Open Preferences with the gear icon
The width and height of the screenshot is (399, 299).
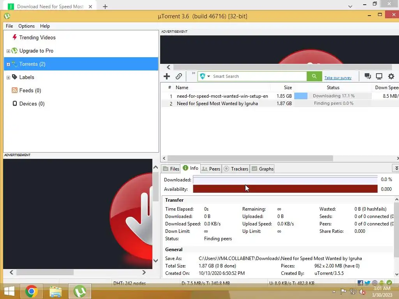(x=391, y=76)
